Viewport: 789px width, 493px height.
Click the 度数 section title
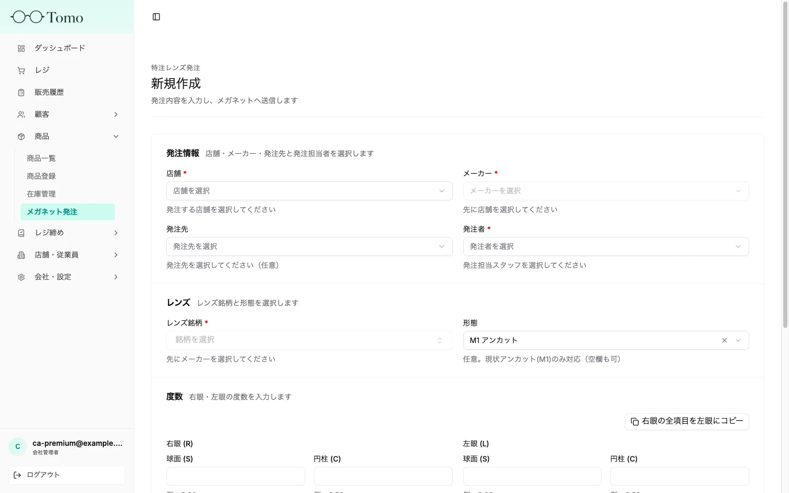175,396
